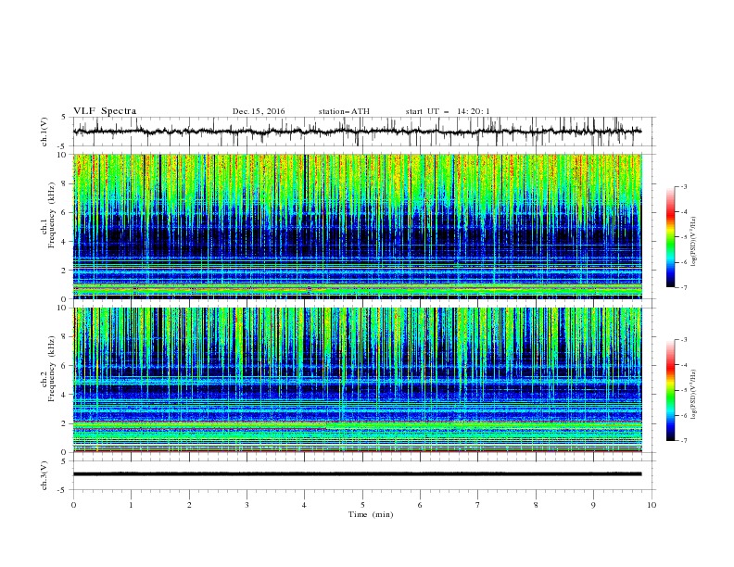
Task: Select the "Dec.15, 2016" date label
Action: click(259, 111)
